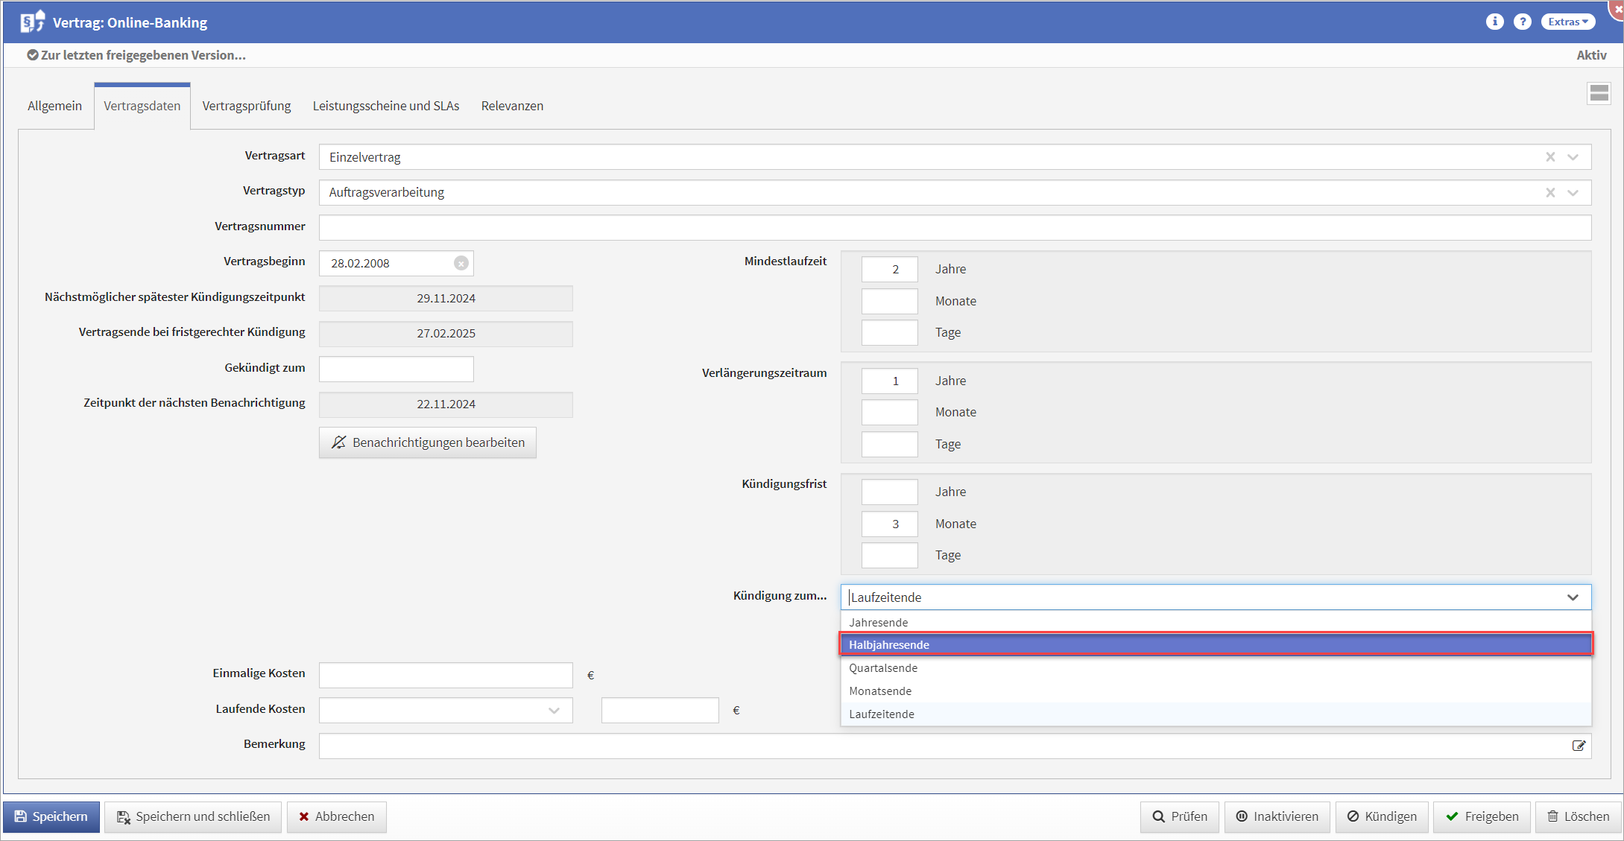The image size is (1624, 841).
Task: Open the Extras dropdown menu
Action: (1567, 22)
